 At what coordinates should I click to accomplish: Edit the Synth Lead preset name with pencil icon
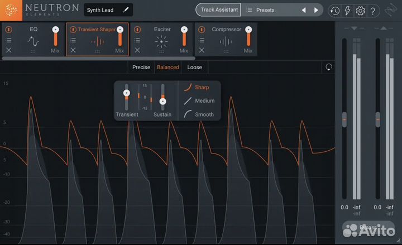pos(126,9)
